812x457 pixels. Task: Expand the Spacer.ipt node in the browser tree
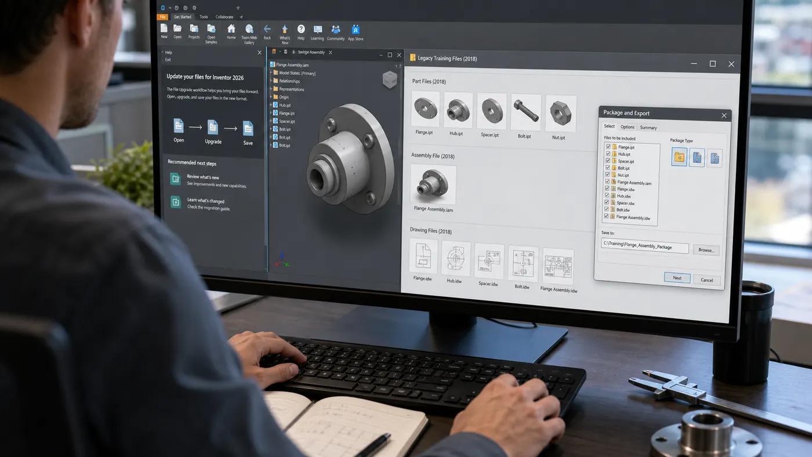pos(271,121)
